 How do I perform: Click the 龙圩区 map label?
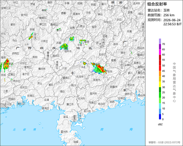pos(102,55)
